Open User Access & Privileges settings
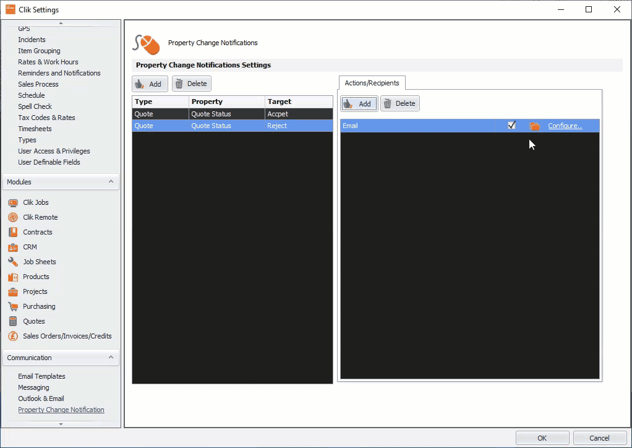This screenshot has height=448, width=632. tap(54, 151)
